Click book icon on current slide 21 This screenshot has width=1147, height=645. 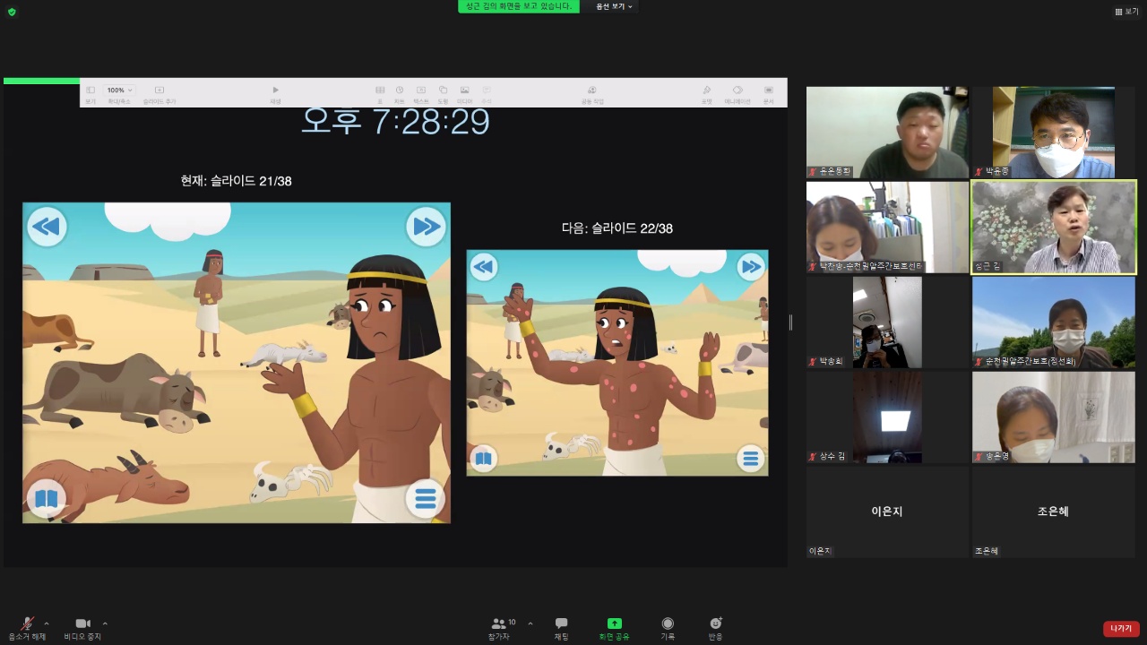(x=46, y=498)
